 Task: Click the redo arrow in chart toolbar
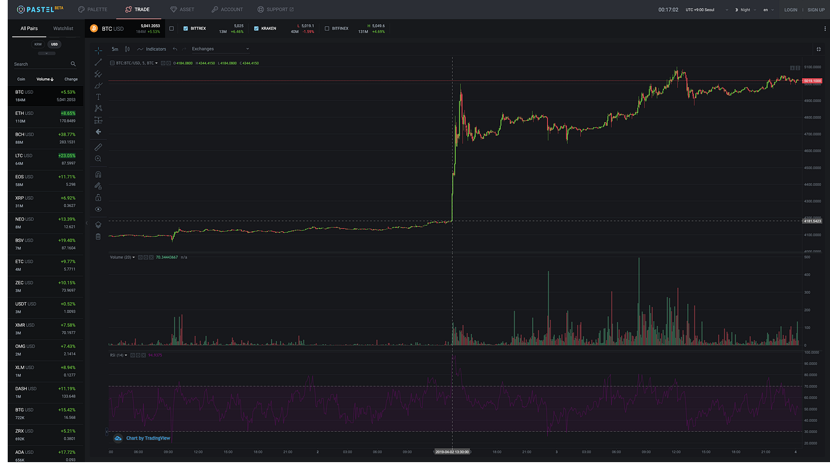point(184,49)
